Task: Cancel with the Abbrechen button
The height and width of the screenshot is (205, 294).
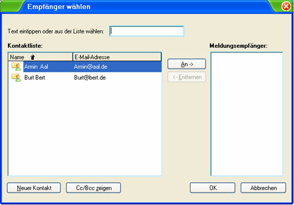Action: pyautogui.click(x=263, y=188)
